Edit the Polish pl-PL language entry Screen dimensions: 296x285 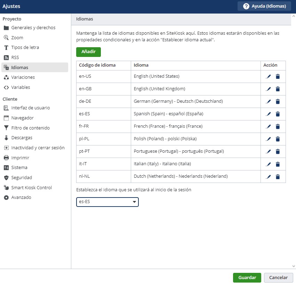[x=268, y=139]
